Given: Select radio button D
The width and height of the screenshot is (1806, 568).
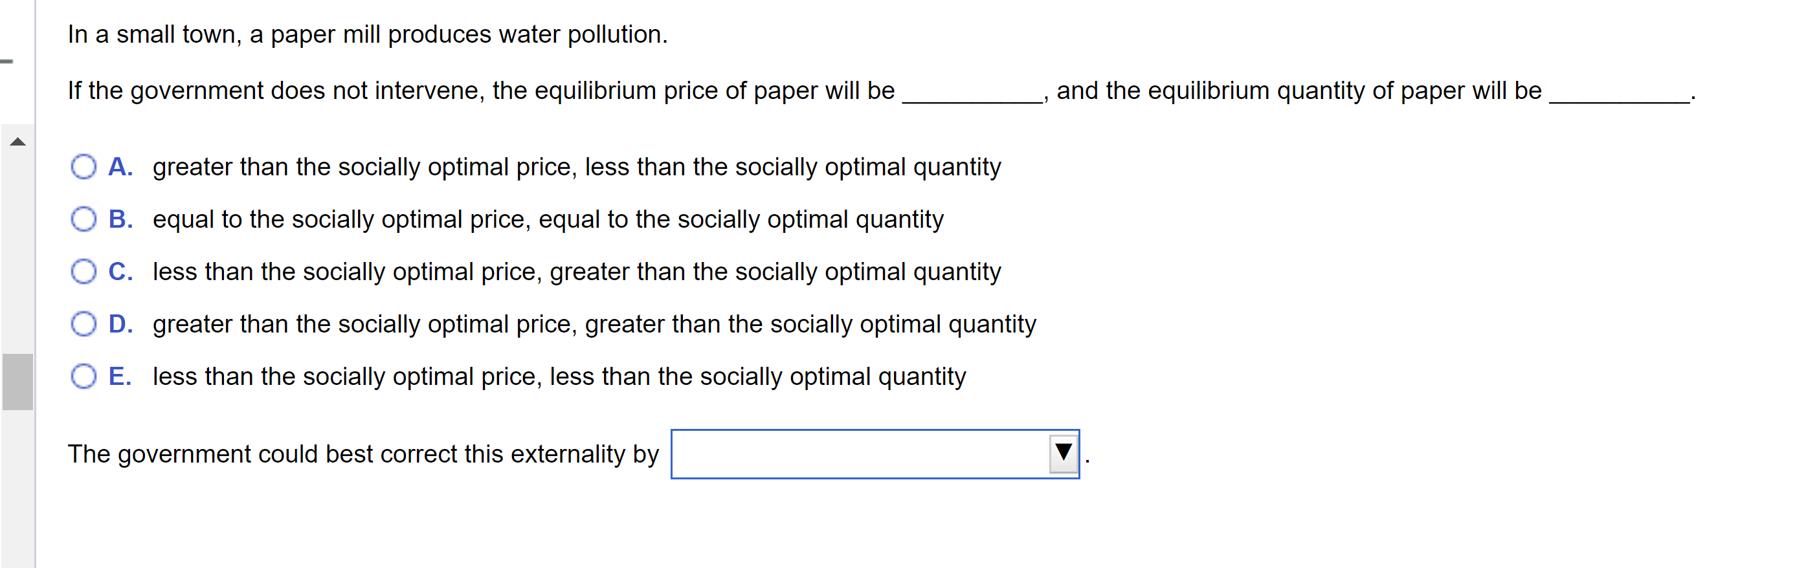Looking at the screenshot, I should [84, 323].
